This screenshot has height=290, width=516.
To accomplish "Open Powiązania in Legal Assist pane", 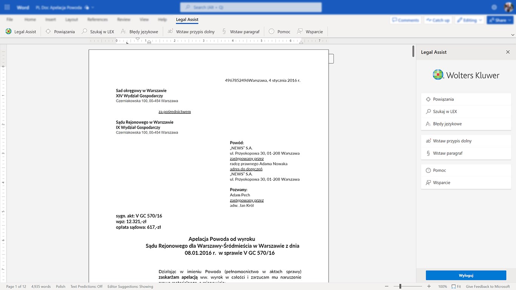I will 466,99.
